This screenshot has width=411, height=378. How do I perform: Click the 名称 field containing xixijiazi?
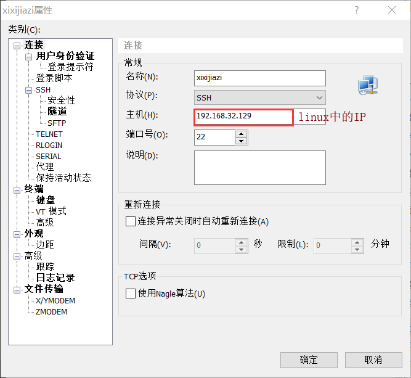260,78
